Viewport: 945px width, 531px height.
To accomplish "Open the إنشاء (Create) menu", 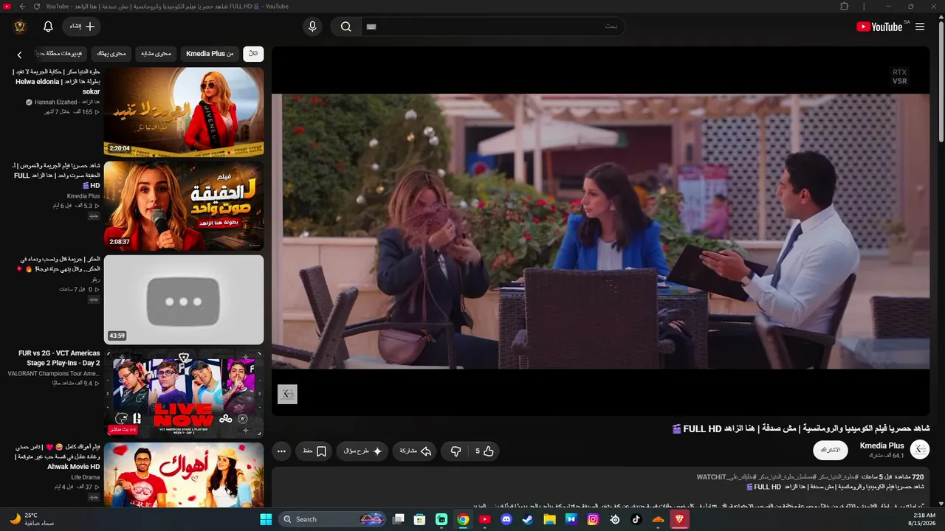I will pos(82,27).
